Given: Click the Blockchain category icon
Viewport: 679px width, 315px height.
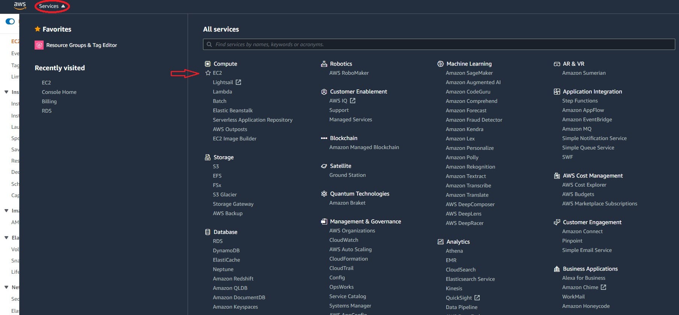Looking at the screenshot, I should [x=324, y=138].
